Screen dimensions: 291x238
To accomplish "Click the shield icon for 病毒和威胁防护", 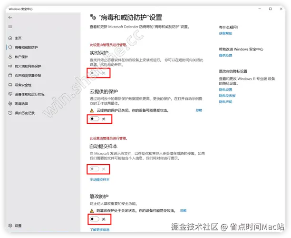I will [10, 47].
